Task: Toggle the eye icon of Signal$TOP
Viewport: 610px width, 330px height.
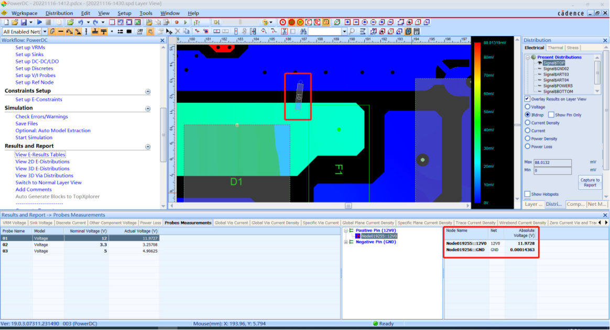Action: (540, 63)
